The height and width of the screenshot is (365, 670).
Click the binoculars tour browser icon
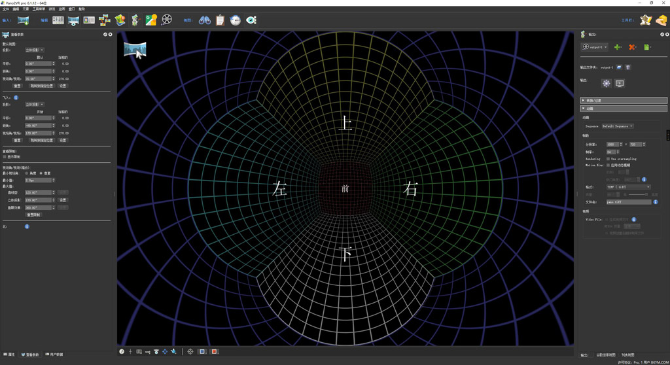(x=205, y=20)
